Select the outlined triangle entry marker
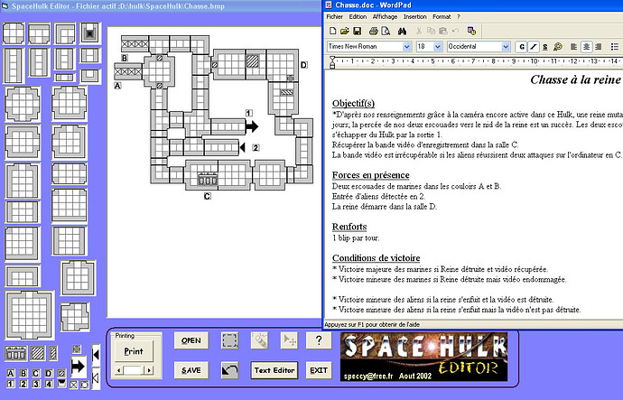Viewport: 623px width, 400px height. 96,378
